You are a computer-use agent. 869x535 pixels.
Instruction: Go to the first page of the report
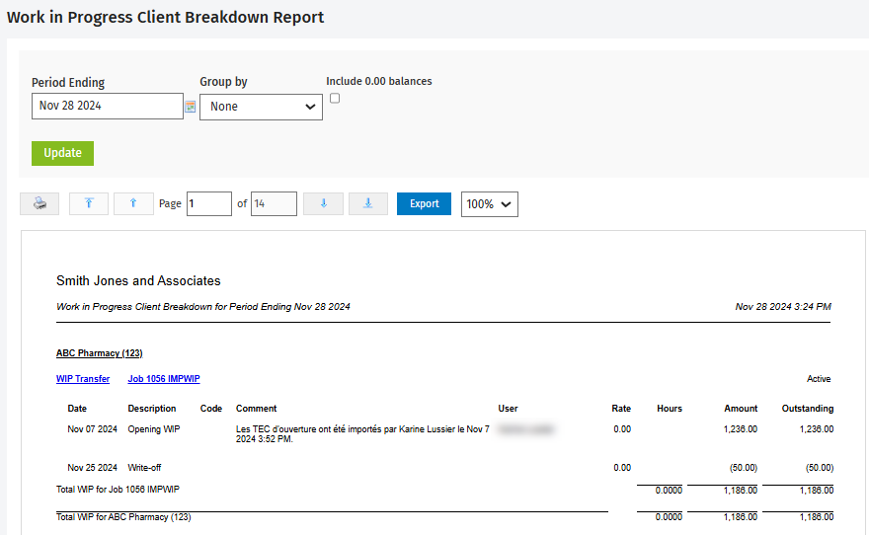click(x=89, y=203)
